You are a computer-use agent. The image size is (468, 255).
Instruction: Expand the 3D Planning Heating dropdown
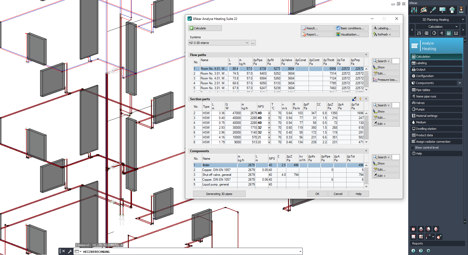[463, 20]
